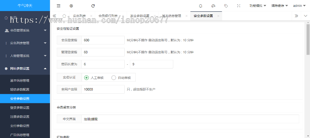The height and width of the screenshot is (138, 310).
Task: Close the 会员银行列表 tab
Action: click(123, 16)
